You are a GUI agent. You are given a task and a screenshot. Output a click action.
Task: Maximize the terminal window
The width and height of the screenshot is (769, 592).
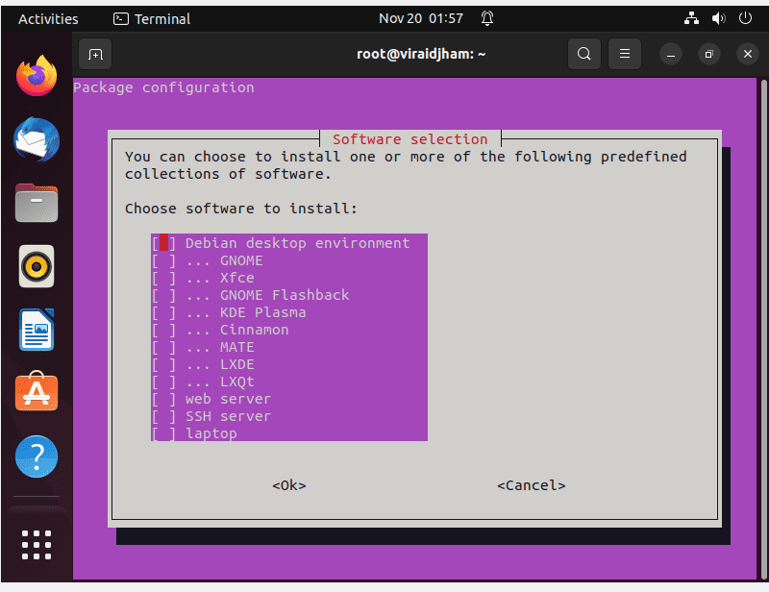point(708,54)
